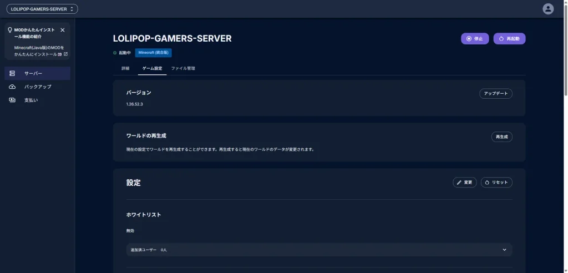Click the external-link icon in MOD notice
Image resolution: width=568 pixels, height=273 pixels.
click(x=65, y=54)
